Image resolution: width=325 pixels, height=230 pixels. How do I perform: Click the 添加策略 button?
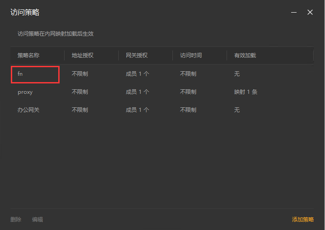(302, 220)
